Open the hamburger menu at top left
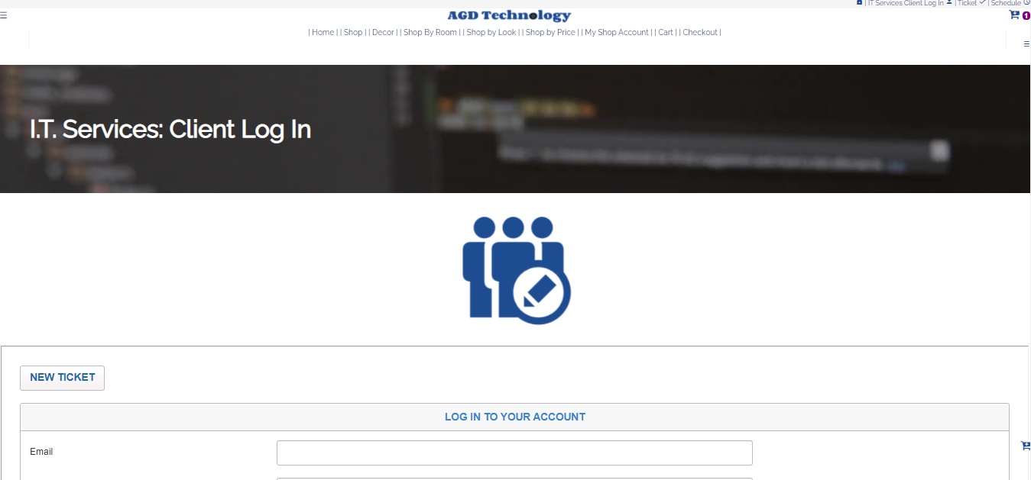Screen dimensions: 1031x480 point(3,15)
